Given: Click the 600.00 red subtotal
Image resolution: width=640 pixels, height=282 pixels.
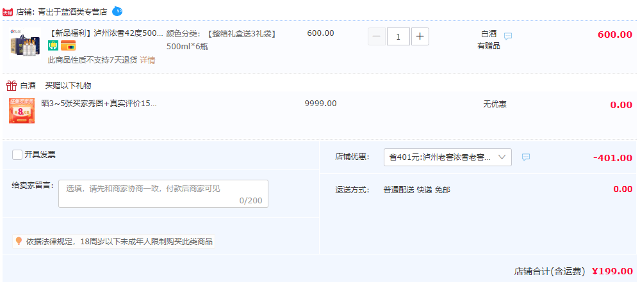Looking at the screenshot, I should 615,35.
